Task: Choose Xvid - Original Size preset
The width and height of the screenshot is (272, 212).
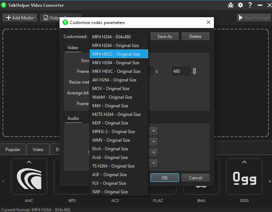Action: [119, 157]
